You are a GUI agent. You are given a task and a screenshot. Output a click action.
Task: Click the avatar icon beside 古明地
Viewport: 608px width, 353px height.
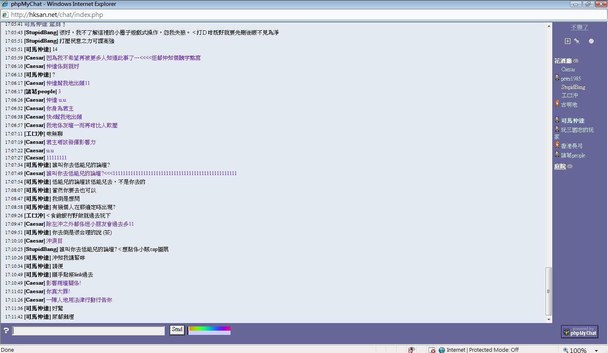coord(557,104)
